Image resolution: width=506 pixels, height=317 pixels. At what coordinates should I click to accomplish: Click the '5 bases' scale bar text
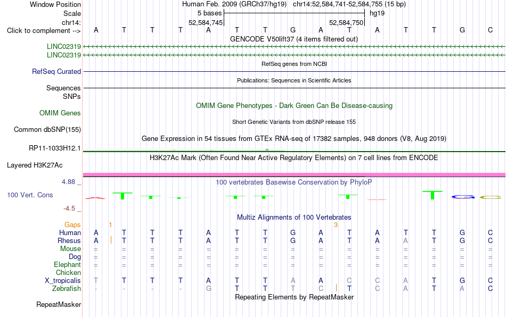210,13
